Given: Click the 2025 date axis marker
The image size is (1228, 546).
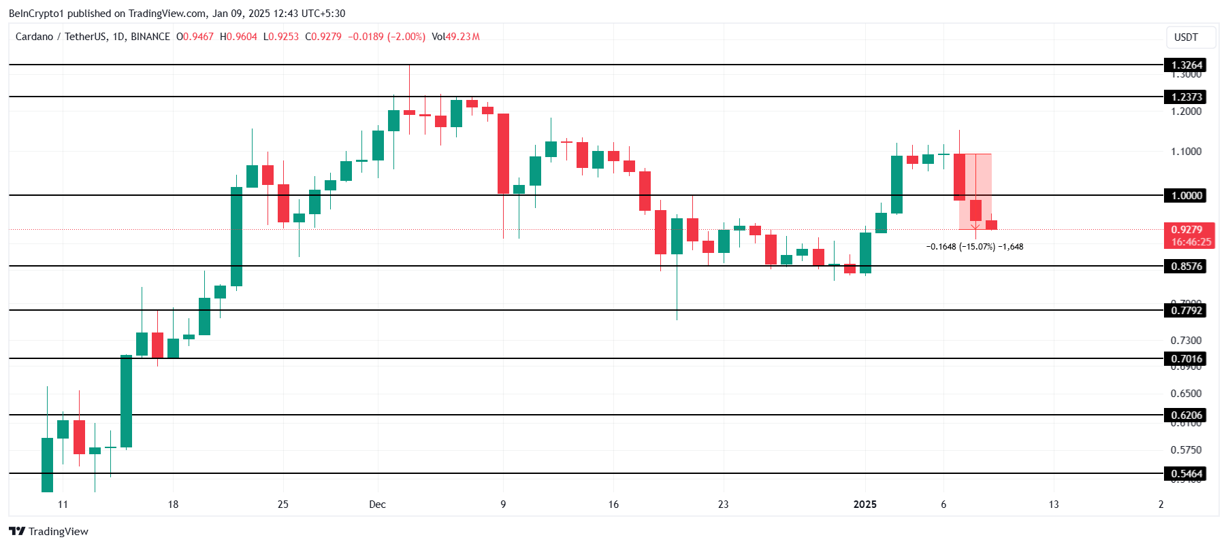Looking at the screenshot, I should click(865, 504).
